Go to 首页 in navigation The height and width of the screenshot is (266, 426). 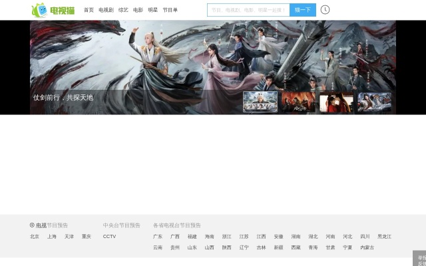(x=89, y=10)
